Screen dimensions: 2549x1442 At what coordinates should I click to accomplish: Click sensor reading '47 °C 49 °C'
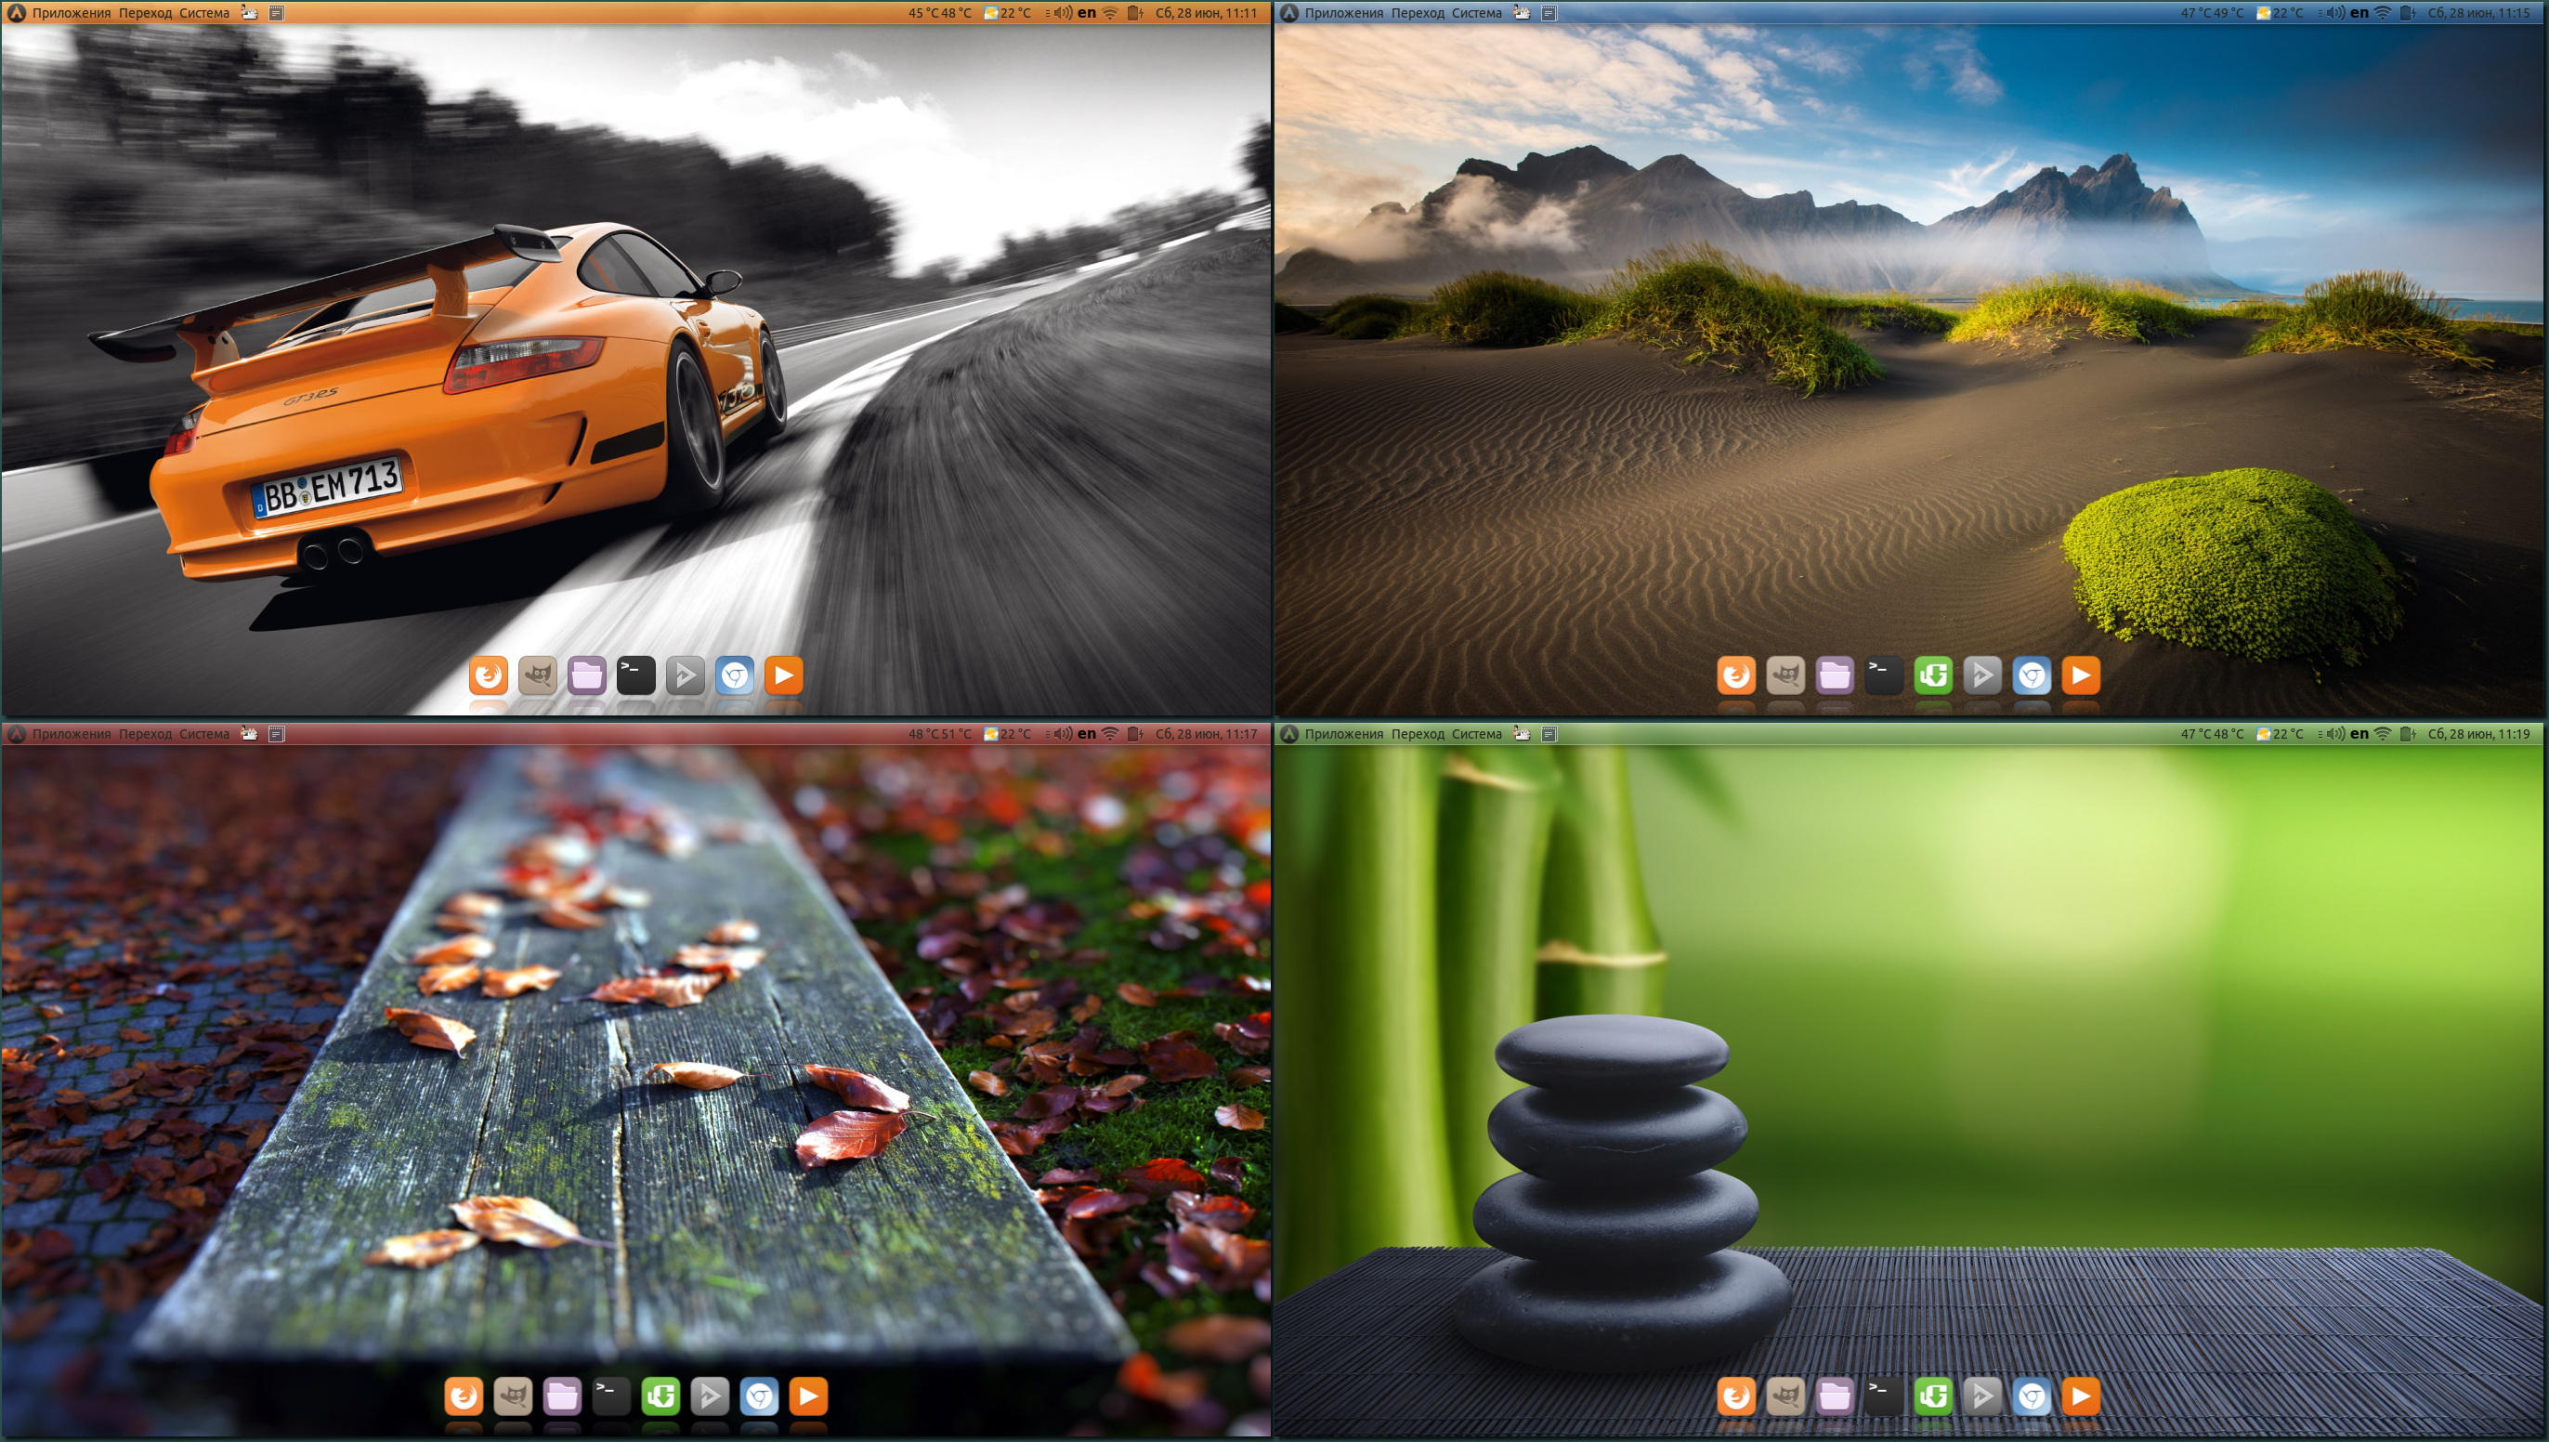(2213, 13)
